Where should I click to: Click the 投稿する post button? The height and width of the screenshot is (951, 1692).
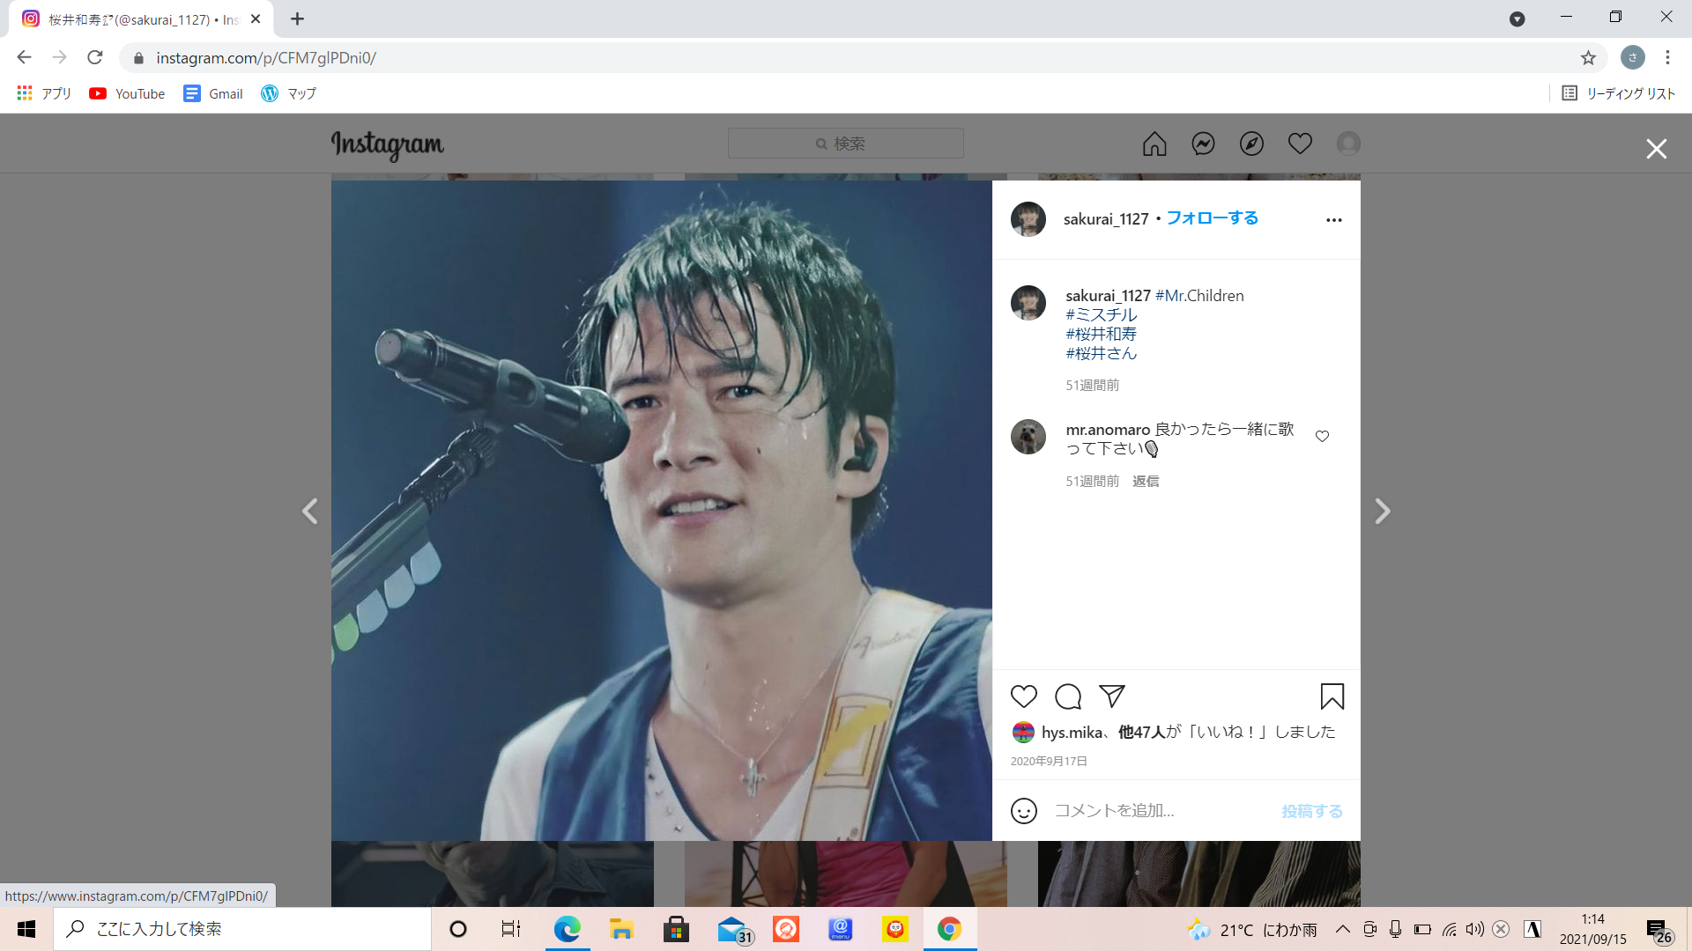1312,811
